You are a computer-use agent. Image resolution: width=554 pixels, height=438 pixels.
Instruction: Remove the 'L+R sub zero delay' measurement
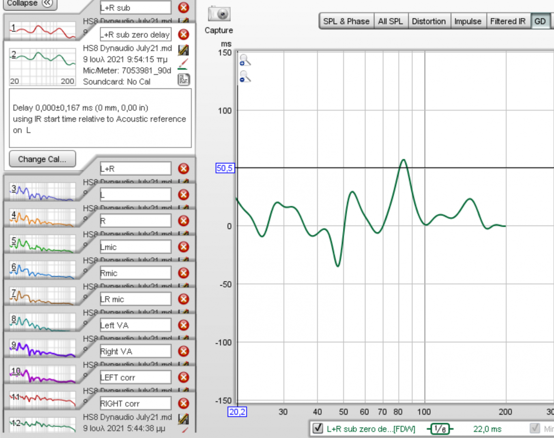(x=184, y=34)
